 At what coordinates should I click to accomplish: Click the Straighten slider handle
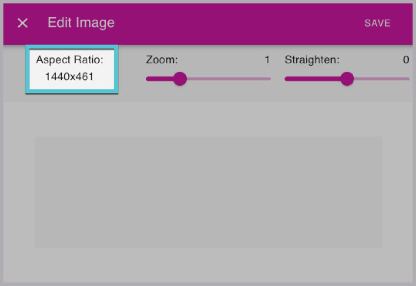coord(347,78)
